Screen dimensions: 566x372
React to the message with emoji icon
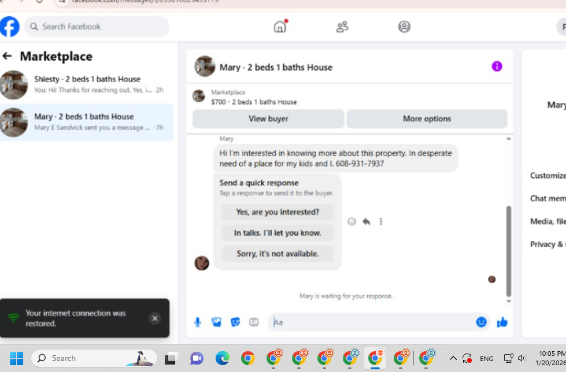coord(352,222)
